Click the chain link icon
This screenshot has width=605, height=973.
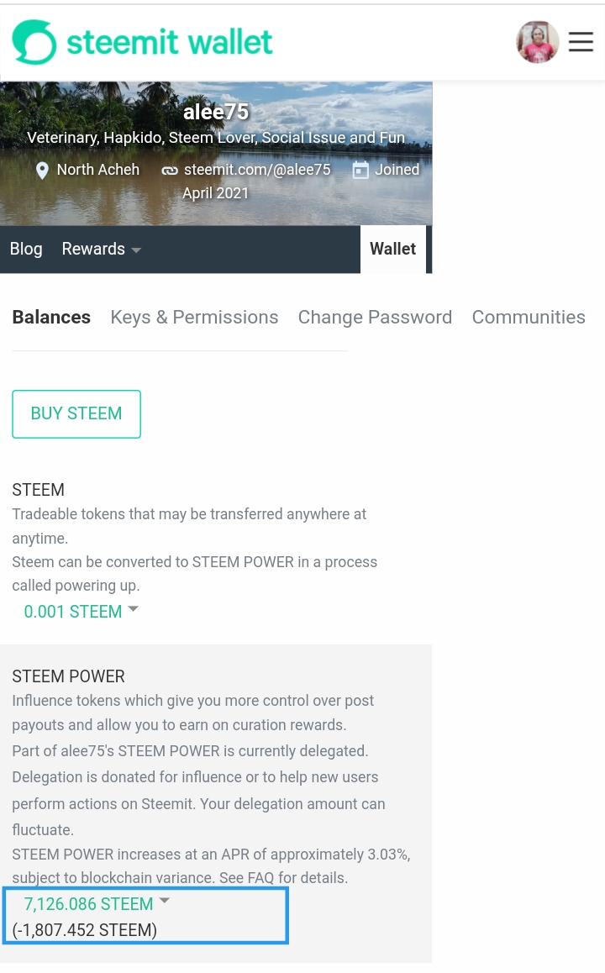tap(170, 171)
